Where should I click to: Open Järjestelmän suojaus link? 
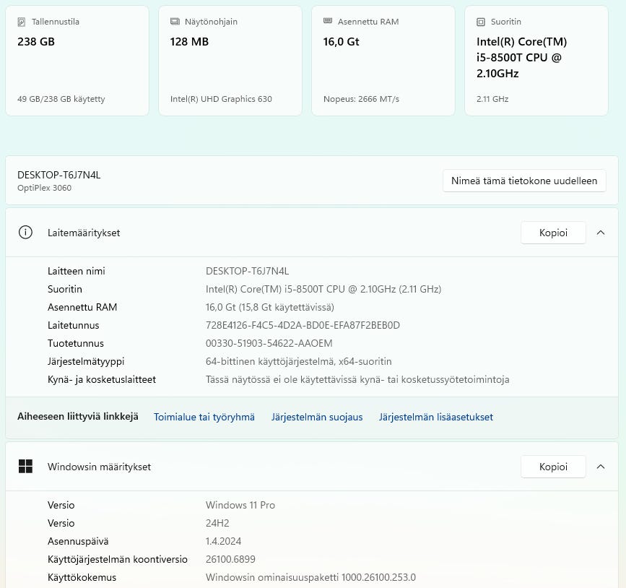click(317, 417)
